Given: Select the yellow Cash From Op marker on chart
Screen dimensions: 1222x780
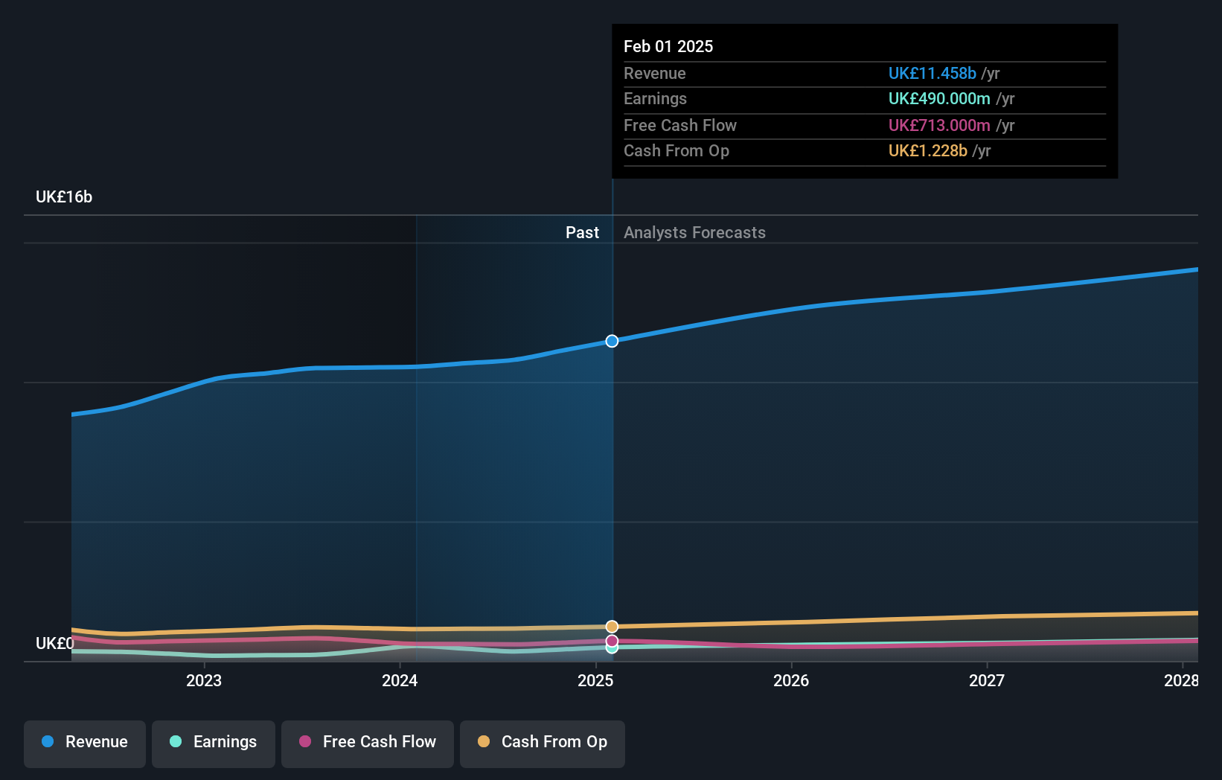Looking at the screenshot, I should pos(612,626).
